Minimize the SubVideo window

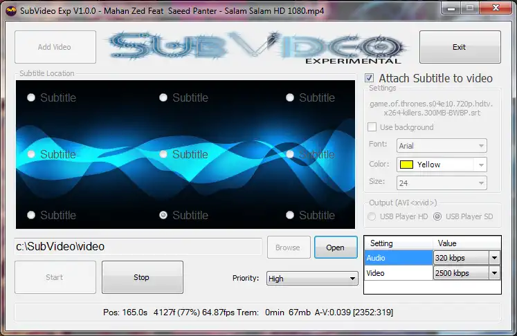click(451, 8)
